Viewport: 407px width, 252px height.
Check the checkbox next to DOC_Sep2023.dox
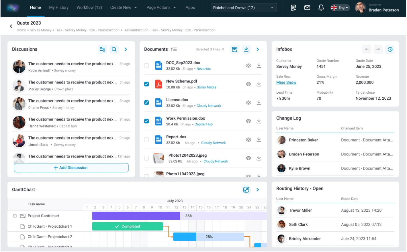(146, 65)
